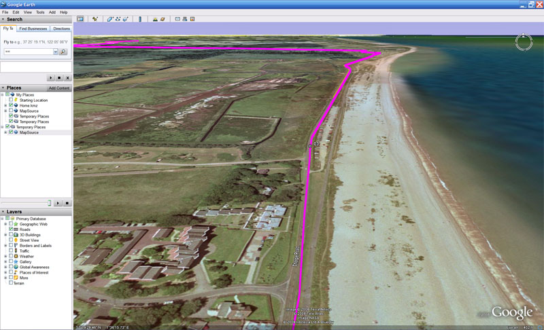The width and height of the screenshot is (544, 330).
Task: Toggle the sidebar visibility toolbar icon
Action: (x=80, y=19)
